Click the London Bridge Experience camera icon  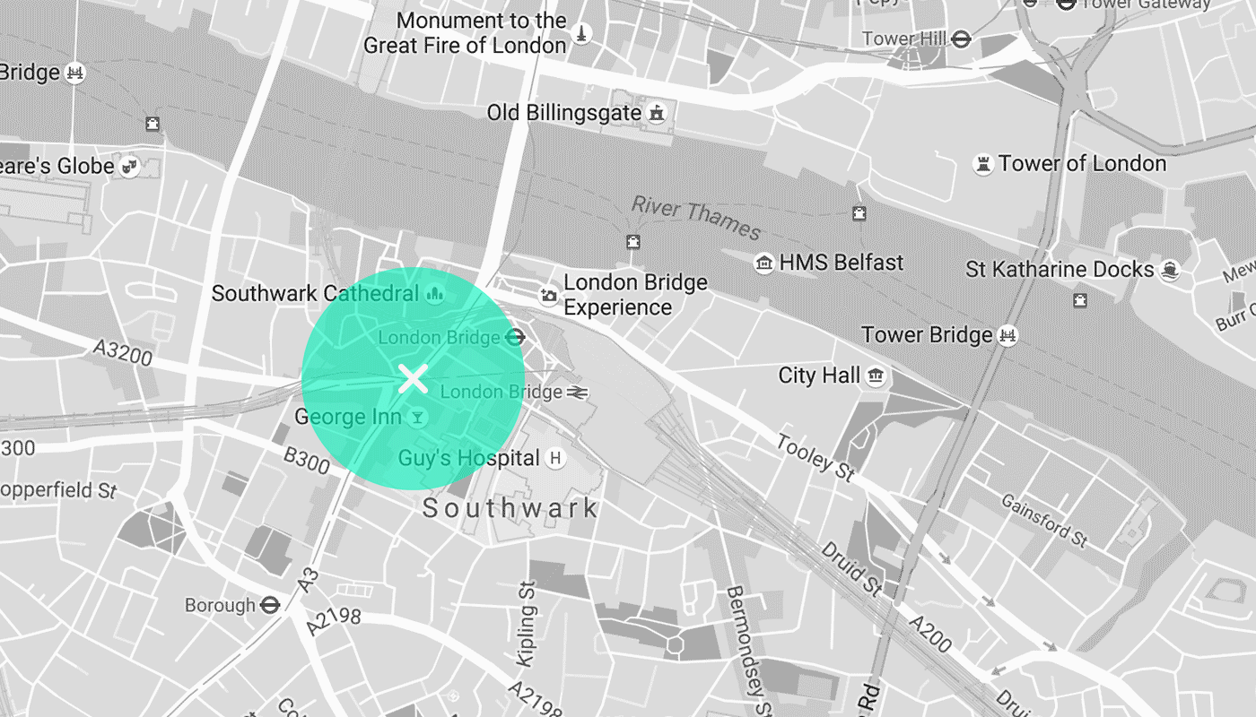548,295
